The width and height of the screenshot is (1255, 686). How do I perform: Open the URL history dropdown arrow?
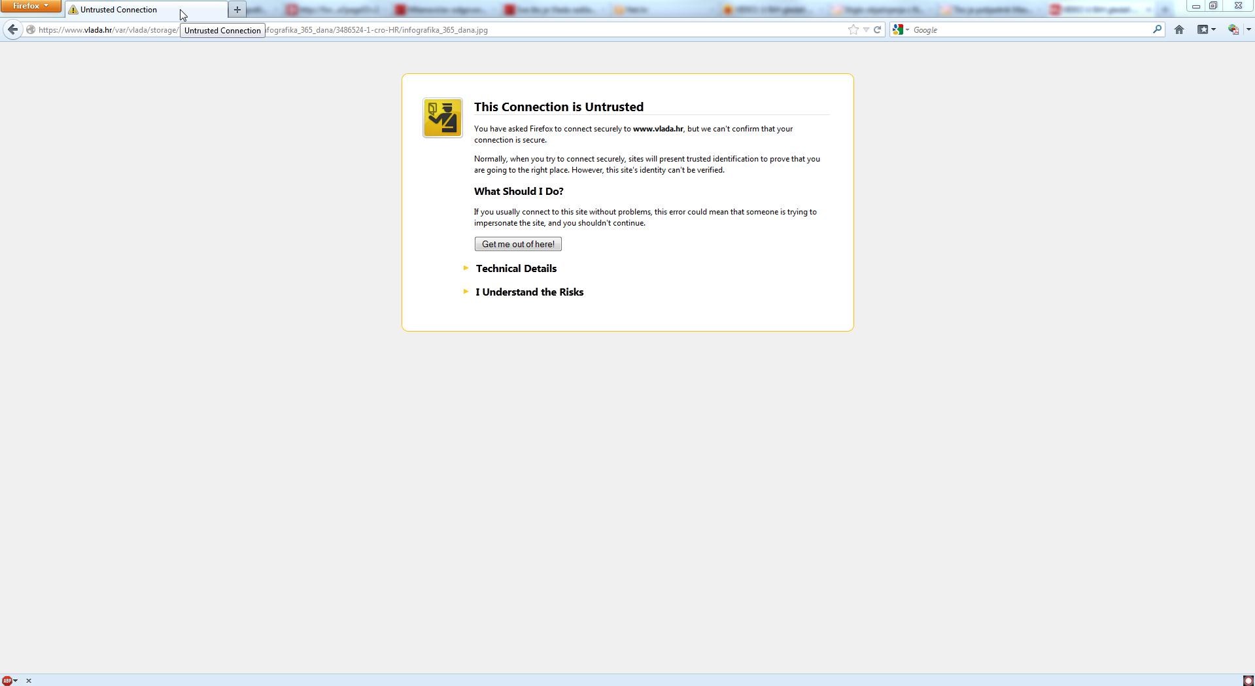coord(866,30)
